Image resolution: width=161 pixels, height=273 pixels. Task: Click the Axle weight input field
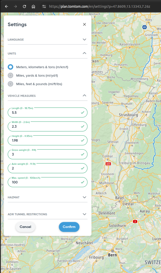click(x=48, y=168)
